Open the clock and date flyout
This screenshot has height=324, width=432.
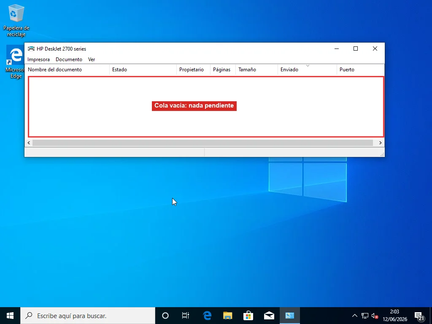pos(395,316)
